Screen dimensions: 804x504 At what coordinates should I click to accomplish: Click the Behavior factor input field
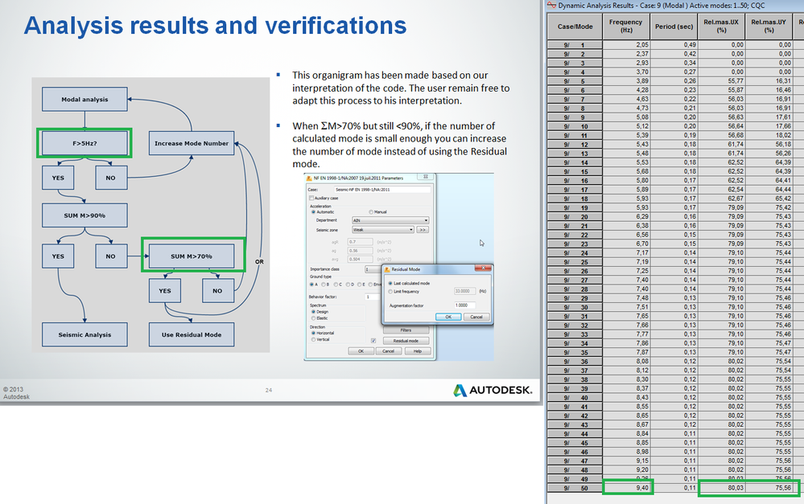click(373, 297)
